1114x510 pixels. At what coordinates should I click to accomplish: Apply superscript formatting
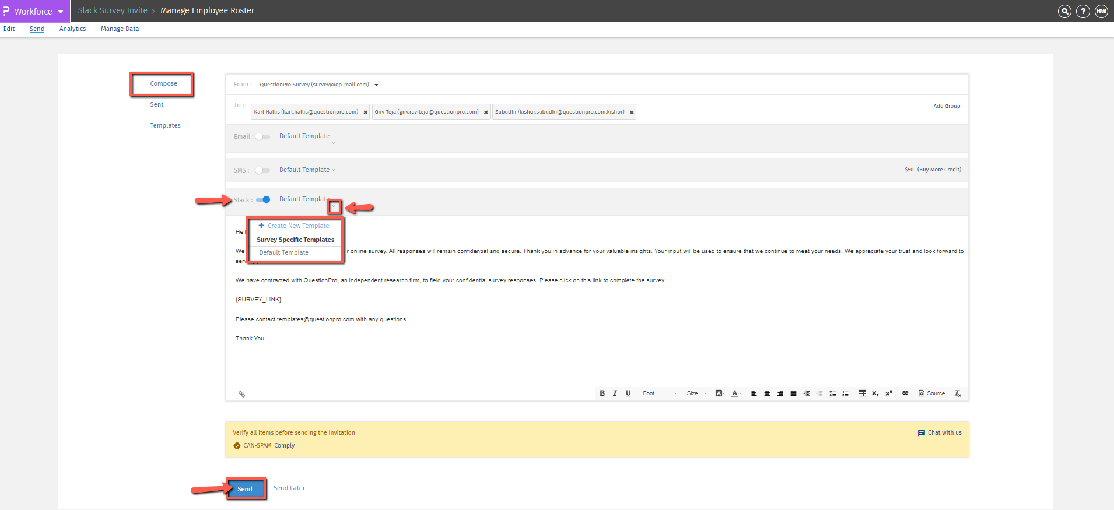[888, 393]
